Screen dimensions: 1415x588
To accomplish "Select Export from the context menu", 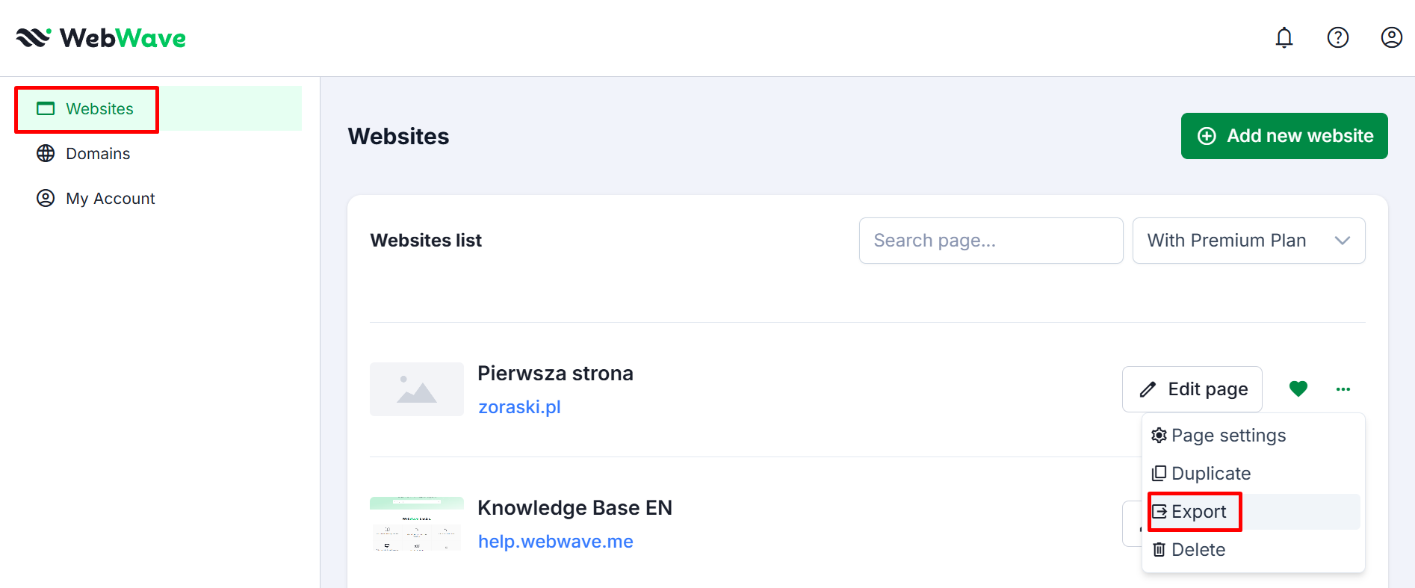I will (x=1198, y=512).
